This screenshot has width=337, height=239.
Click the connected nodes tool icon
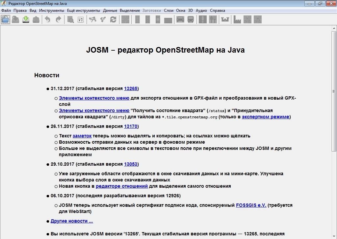[x=103, y=19]
